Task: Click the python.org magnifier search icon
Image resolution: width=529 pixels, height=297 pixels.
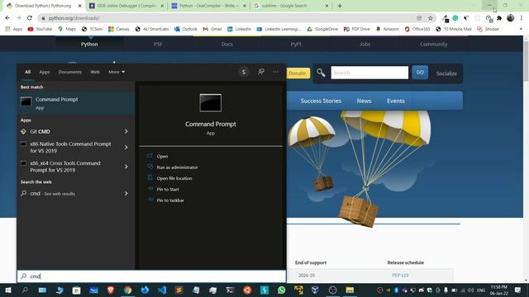Action: click(321, 73)
